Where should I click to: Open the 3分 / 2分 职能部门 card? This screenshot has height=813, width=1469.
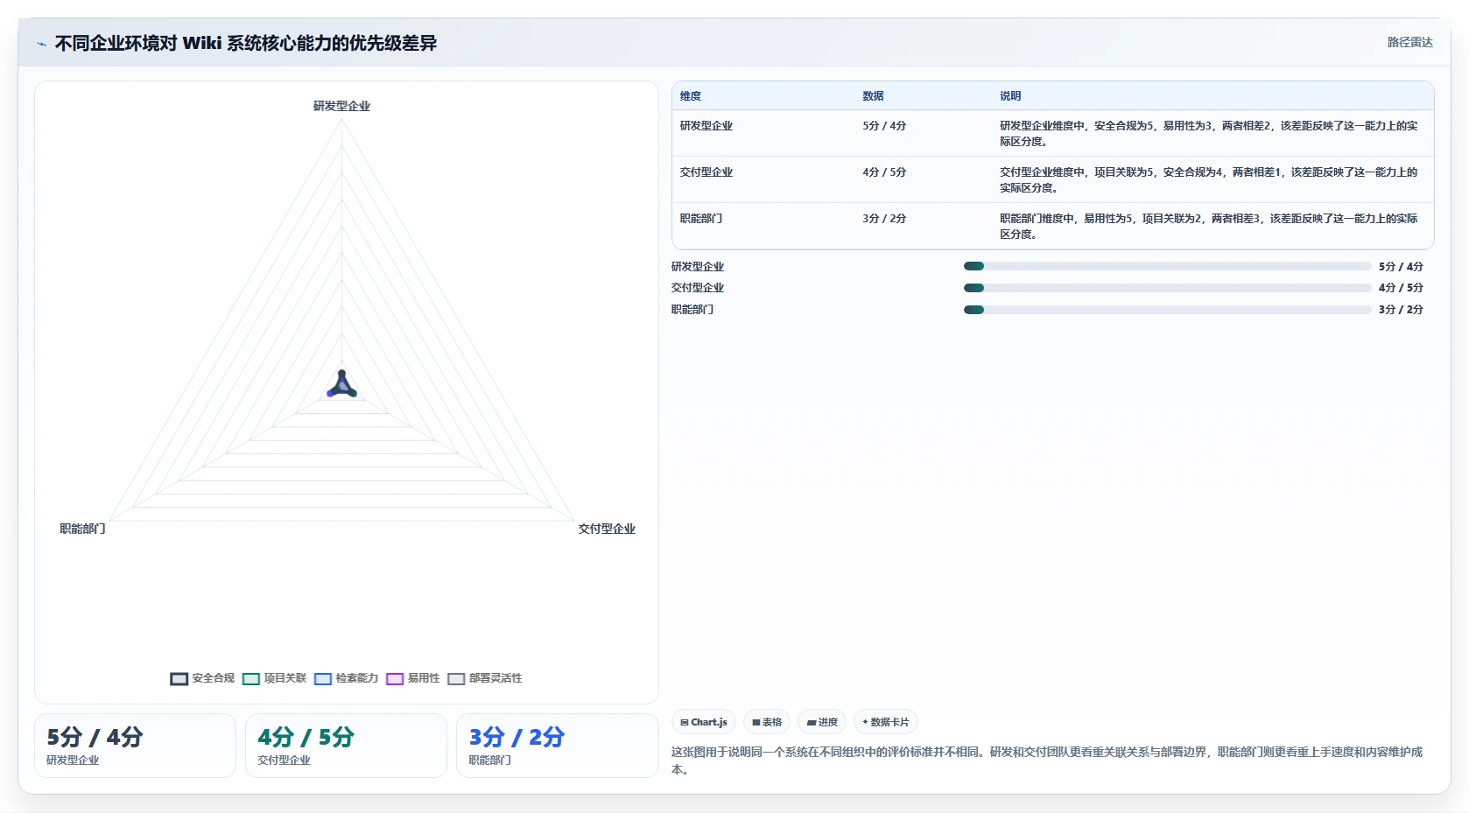(557, 746)
